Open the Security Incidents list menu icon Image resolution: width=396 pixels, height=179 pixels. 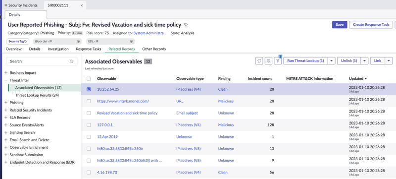tap(6, 5)
